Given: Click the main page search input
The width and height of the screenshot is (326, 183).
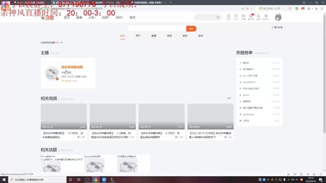Looking at the screenshot, I should pos(157,28).
